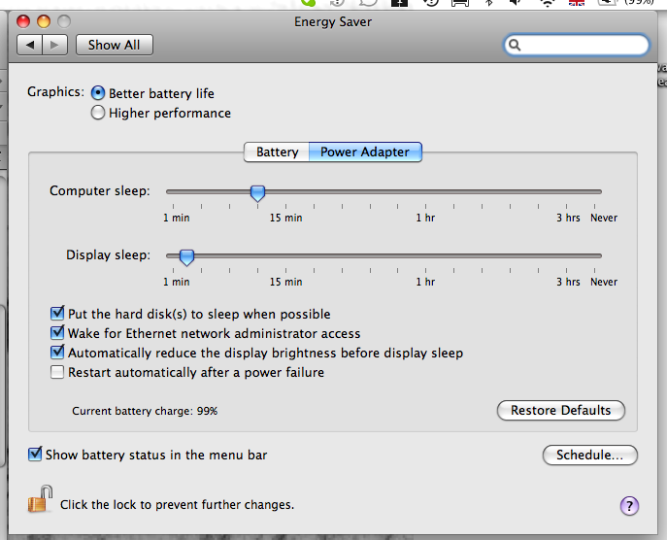The image size is (667, 540).
Task: Close the Energy Saver window
Action: (x=23, y=21)
